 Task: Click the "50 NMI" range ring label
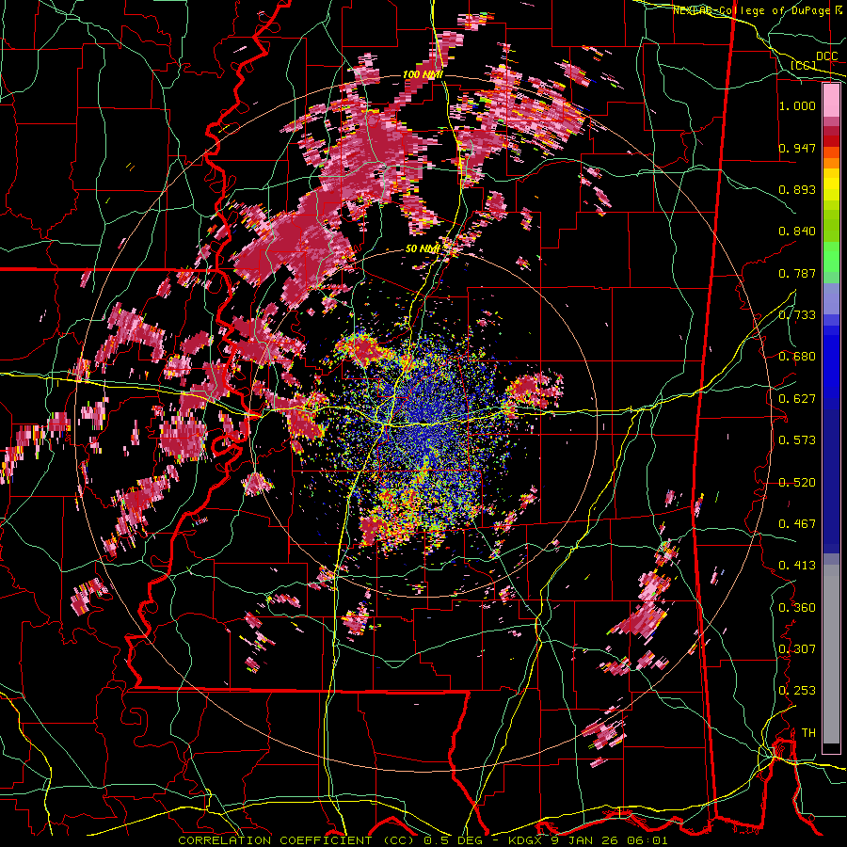[x=422, y=248]
